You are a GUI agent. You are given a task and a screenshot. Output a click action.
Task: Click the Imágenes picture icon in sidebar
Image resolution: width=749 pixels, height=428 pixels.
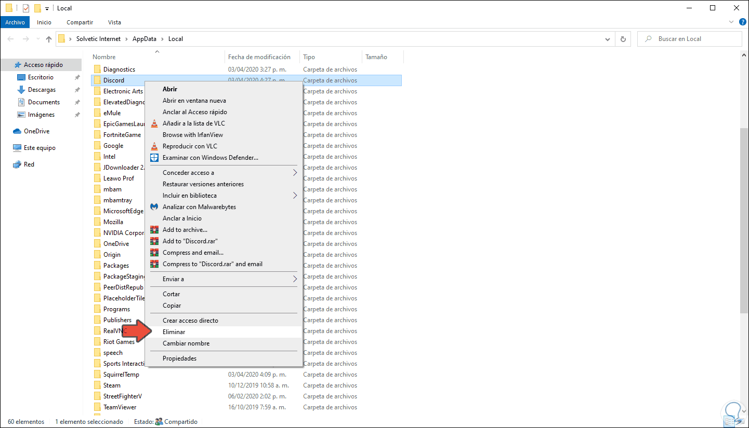tap(21, 115)
